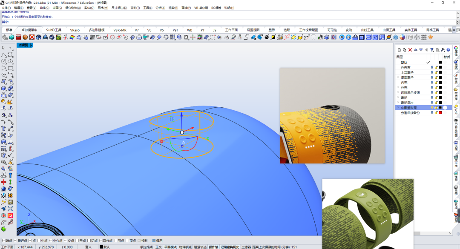Expand the 底部塞子 layer
The image size is (460, 249).
tap(398, 77)
